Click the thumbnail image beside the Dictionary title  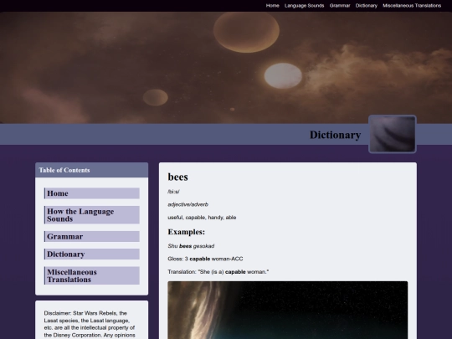pyautogui.click(x=393, y=134)
